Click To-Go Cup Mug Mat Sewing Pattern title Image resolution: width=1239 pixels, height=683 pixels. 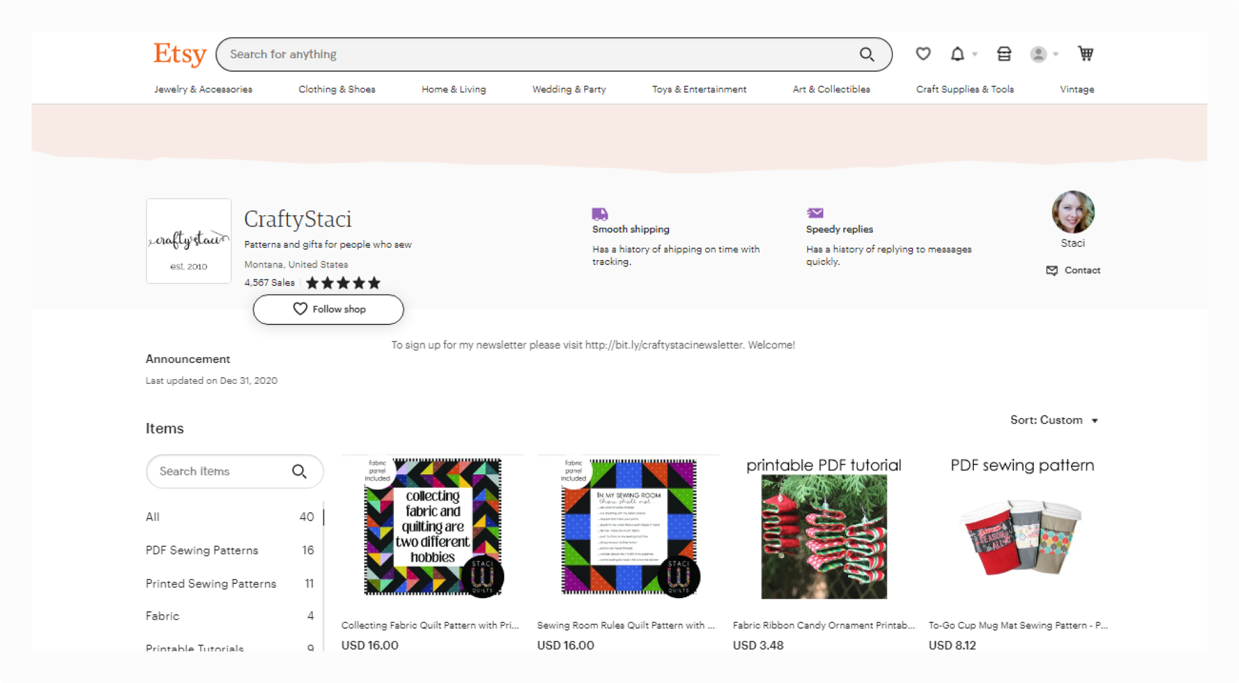click(1018, 625)
